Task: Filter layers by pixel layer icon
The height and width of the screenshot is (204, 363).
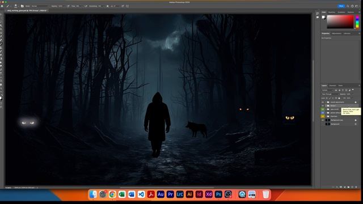Action: [x=336, y=90]
